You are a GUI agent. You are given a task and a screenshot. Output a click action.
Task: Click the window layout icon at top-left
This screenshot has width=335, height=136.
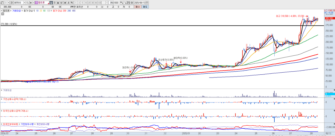click(2, 2)
